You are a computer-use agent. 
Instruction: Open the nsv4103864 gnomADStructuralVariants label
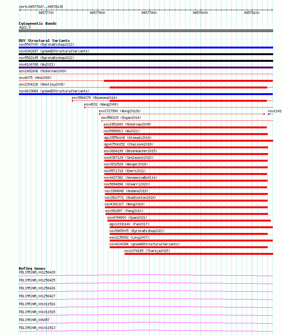[54, 91]
